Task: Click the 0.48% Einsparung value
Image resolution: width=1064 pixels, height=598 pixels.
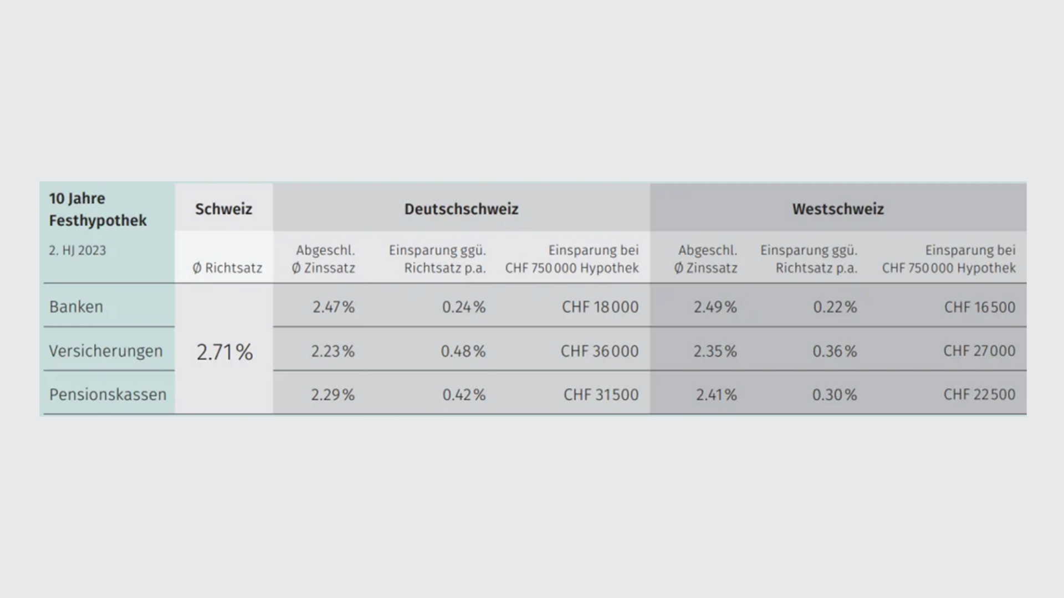Action: tap(463, 351)
